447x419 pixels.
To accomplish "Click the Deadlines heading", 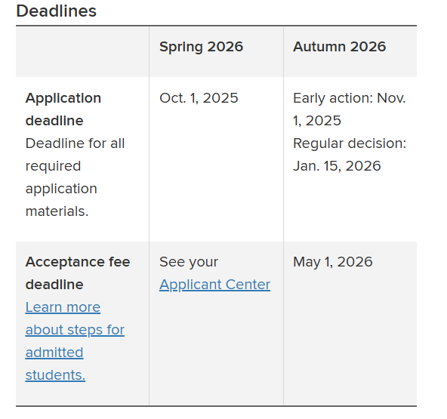I will [57, 11].
